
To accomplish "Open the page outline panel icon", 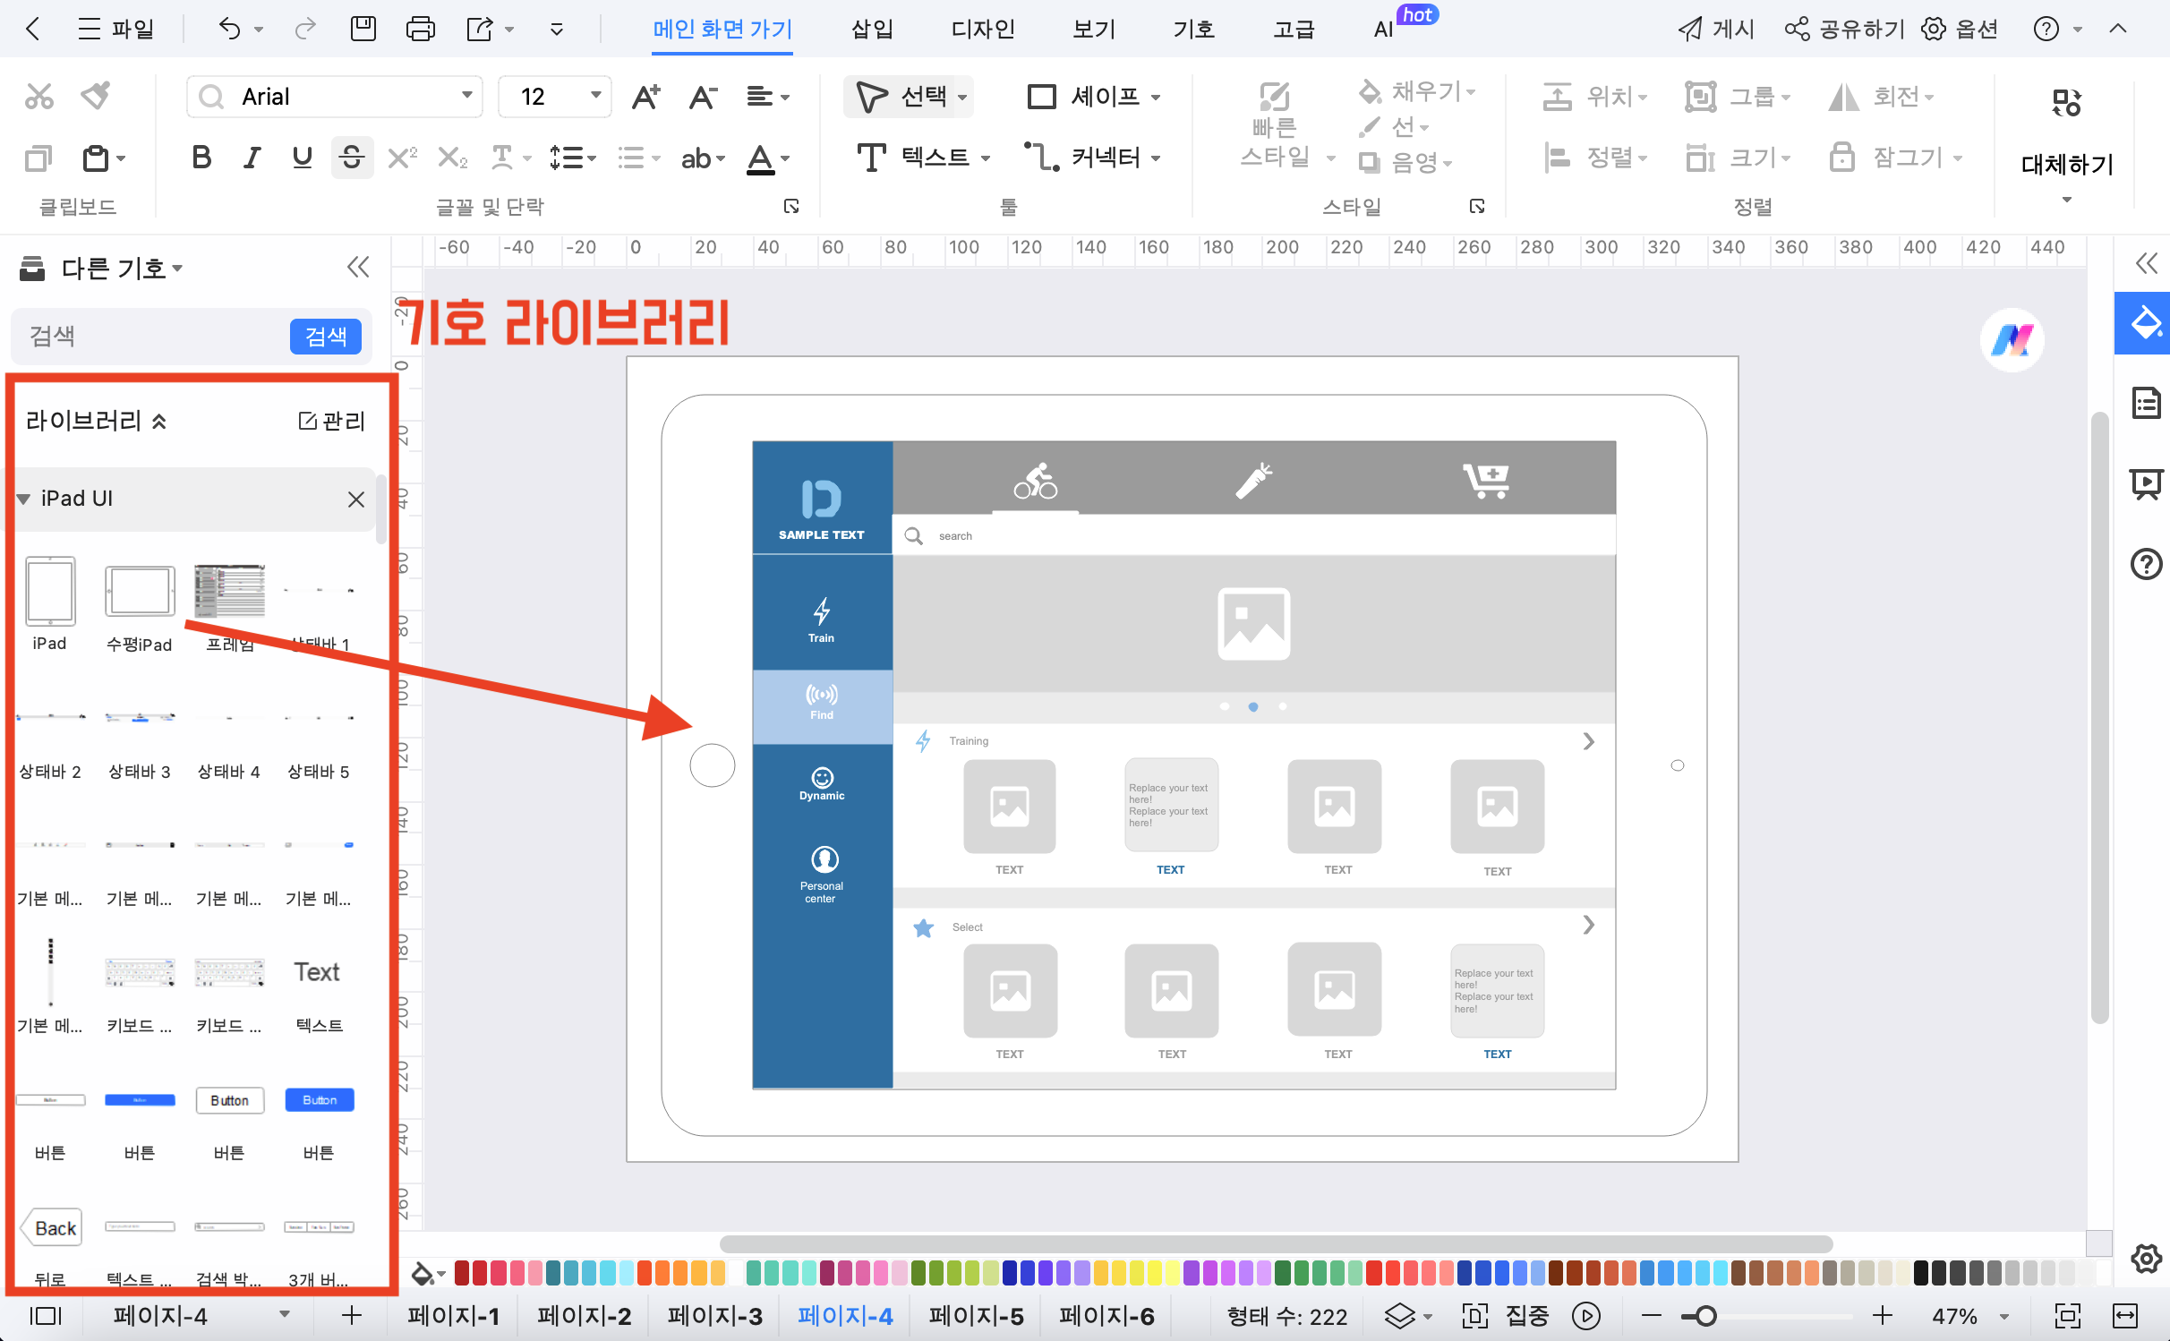I will (x=2146, y=403).
